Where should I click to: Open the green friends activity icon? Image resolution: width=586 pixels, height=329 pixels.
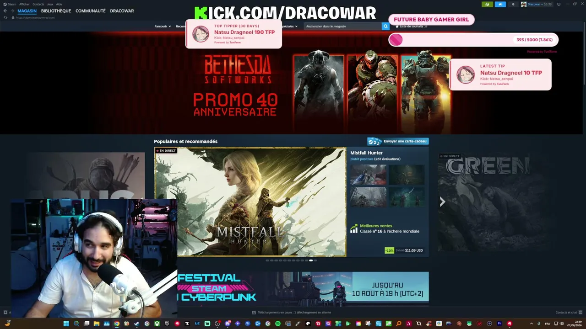(x=487, y=4)
